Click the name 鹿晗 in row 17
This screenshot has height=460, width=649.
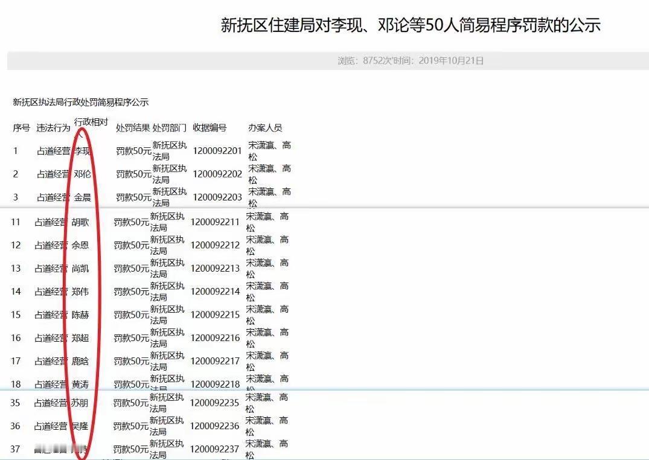click(x=82, y=360)
